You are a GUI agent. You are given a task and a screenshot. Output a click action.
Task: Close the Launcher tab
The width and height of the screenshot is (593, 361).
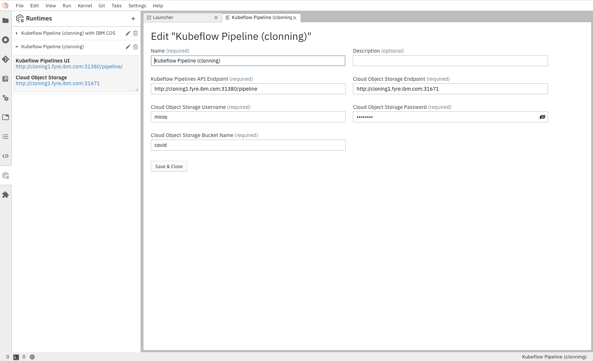pos(216,18)
